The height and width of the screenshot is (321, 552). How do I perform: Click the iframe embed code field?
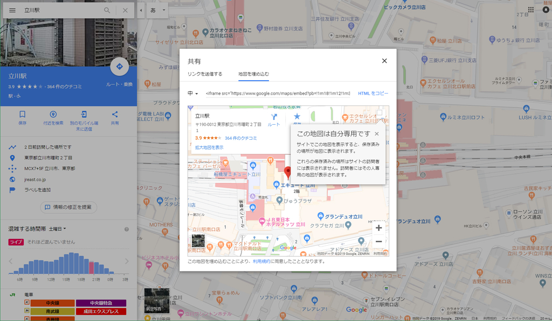point(278,94)
